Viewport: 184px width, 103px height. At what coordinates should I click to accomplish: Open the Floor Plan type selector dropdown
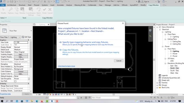(31, 31)
